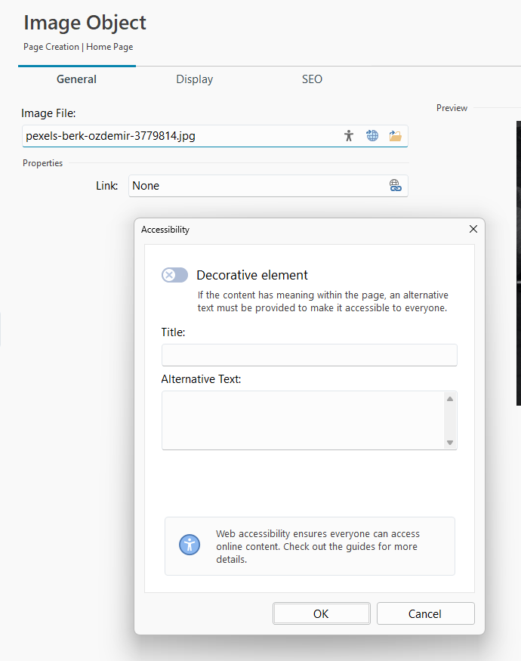Cancel the Accessibility dialog
Screen dimensions: 521x661
point(425,613)
